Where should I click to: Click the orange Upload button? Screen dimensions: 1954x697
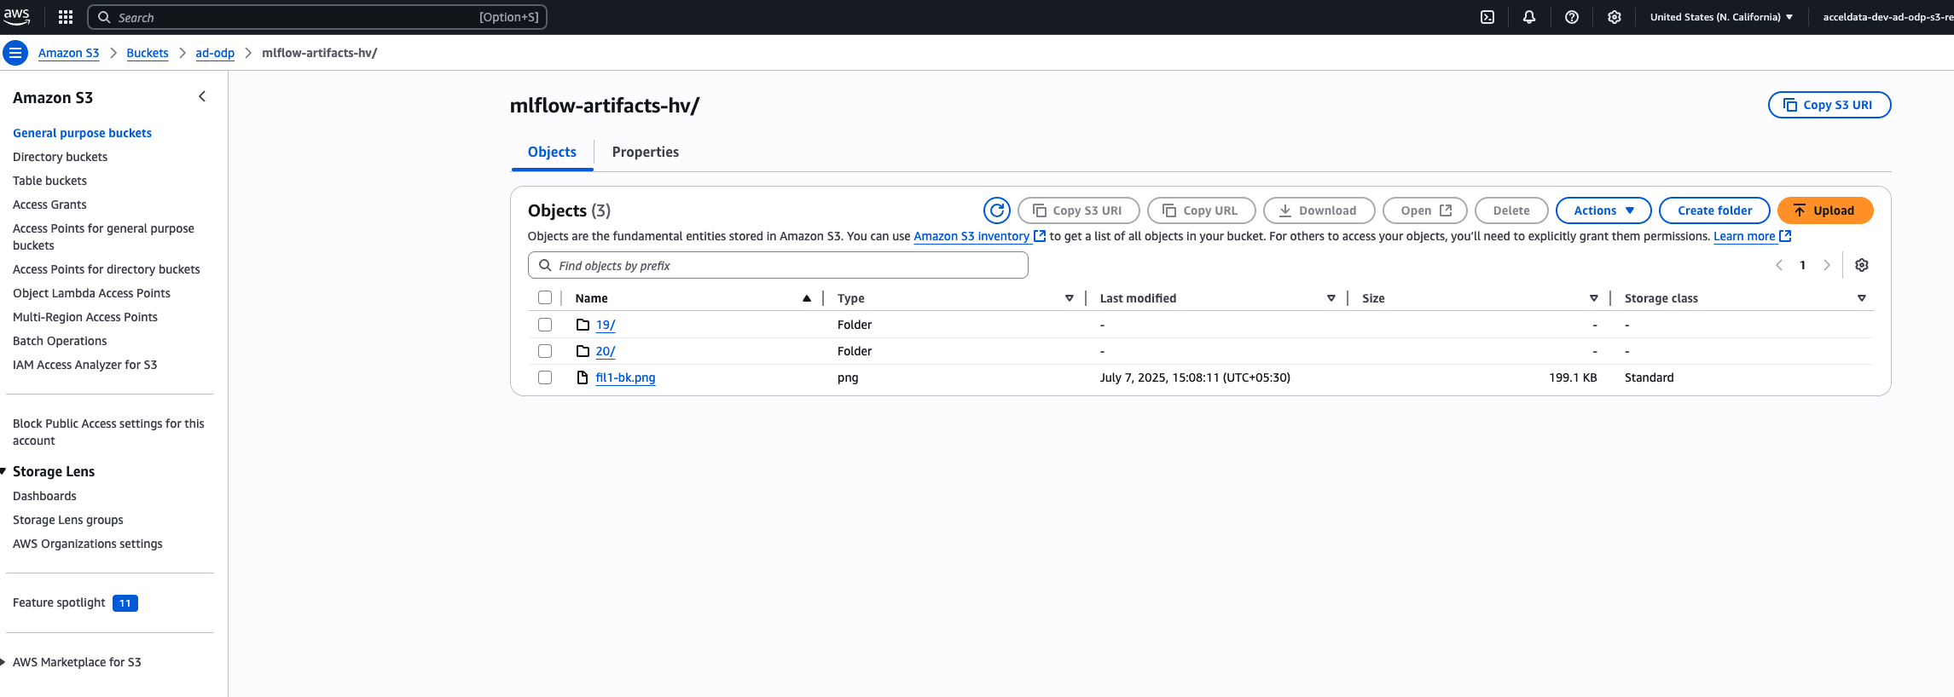(x=1825, y=210)
